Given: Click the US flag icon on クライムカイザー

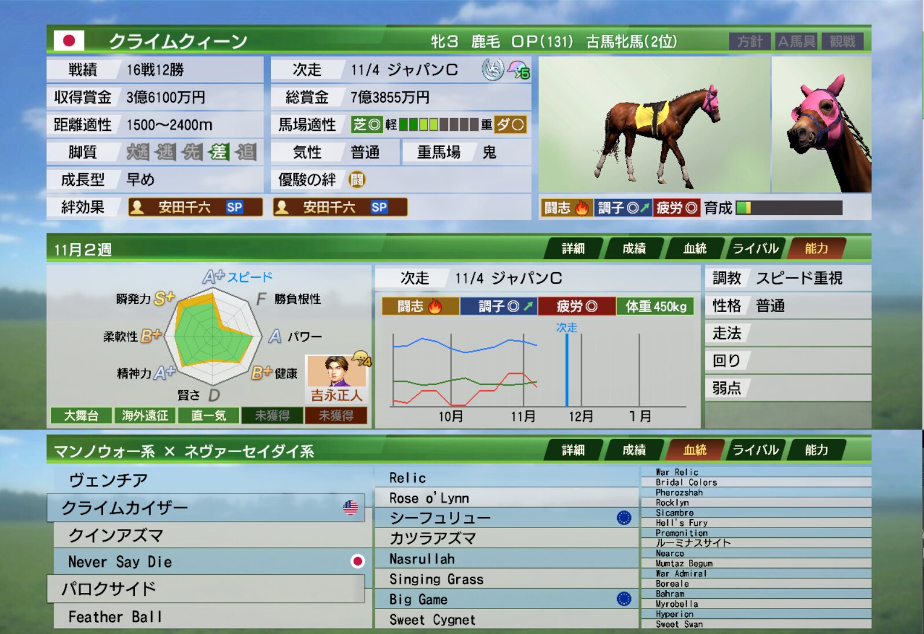Looking at the screenshot, I should (x=350, y=508).
